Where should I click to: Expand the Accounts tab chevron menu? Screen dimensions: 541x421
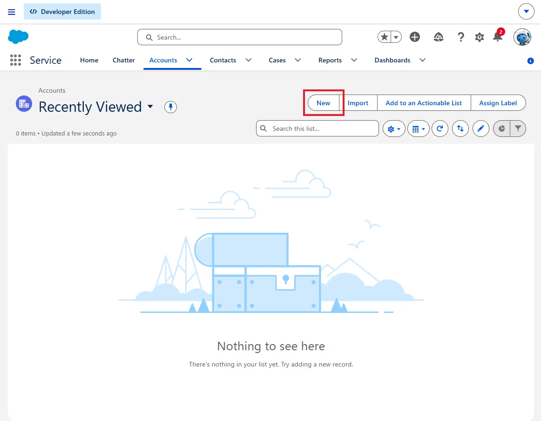[x=189, y=60]
